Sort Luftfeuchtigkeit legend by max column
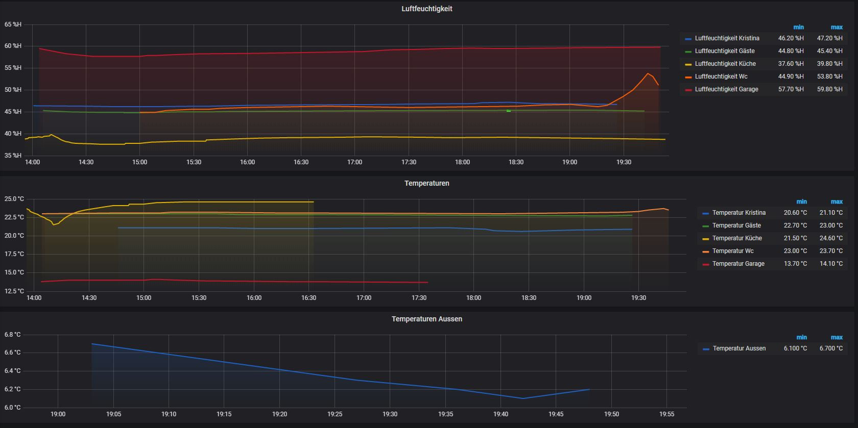 [837, 27]
